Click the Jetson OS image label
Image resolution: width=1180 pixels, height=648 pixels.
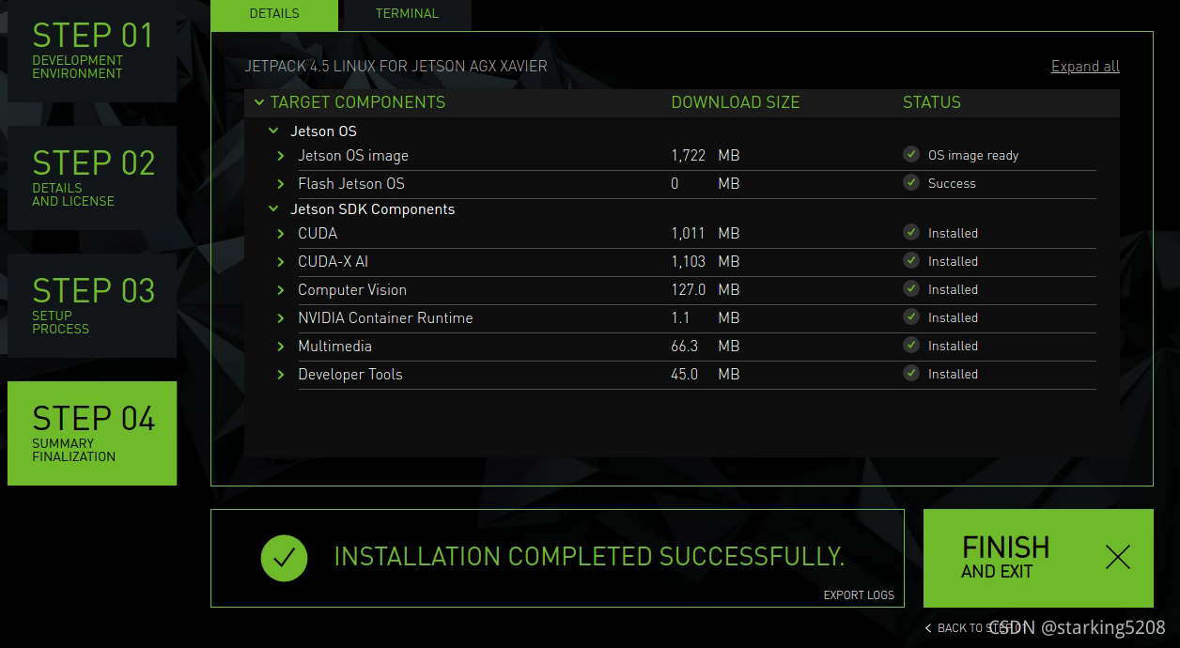353,156
